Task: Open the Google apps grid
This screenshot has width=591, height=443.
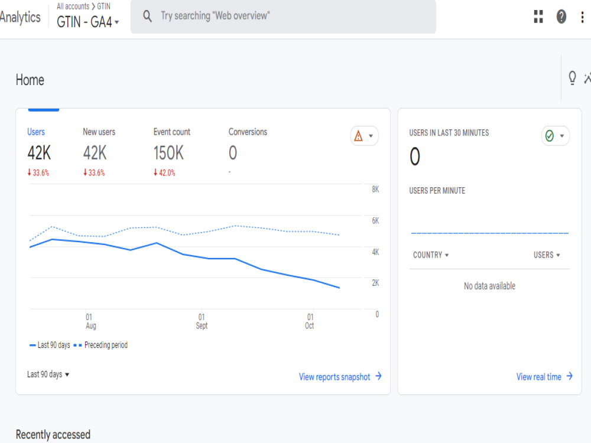Action: [538, 17]
